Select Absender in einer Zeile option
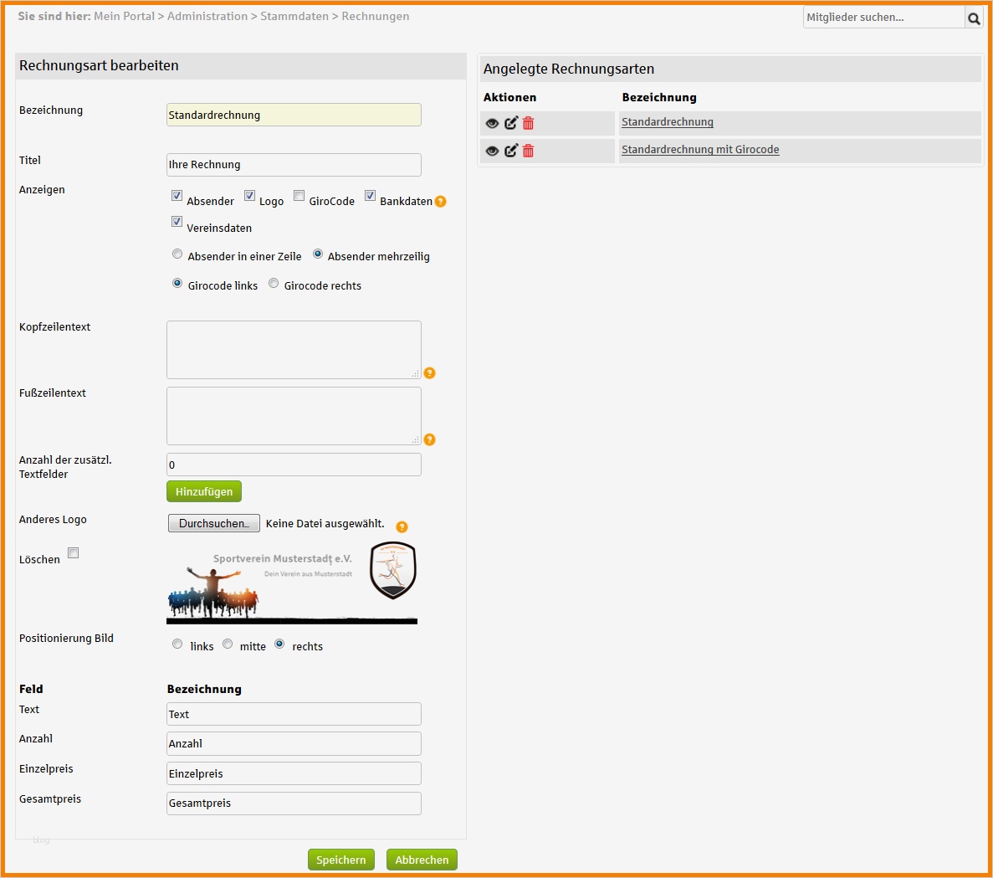 (177, 254)
